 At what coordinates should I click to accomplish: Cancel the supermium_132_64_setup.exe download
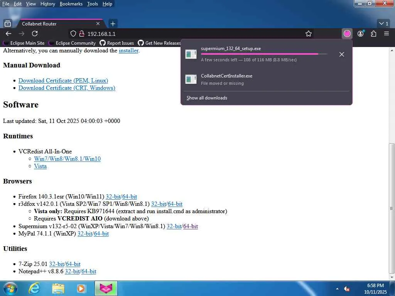click(342, 54)
